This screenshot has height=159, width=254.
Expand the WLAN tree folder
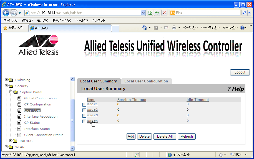(x=6, y=147)
